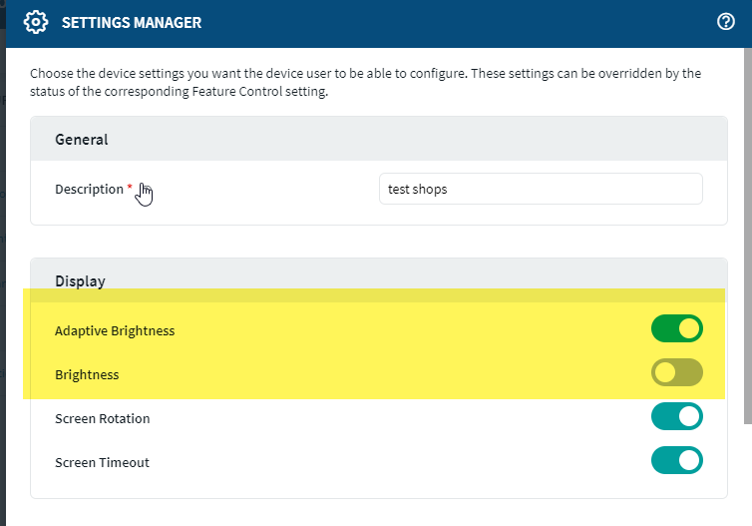Click the General section header
The width and height of the screenshot is (752, 526).
click(x=82, y=140)
